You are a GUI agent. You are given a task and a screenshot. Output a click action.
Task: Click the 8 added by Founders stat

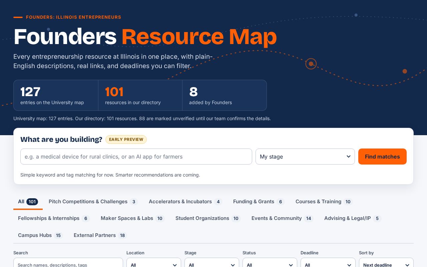coord(225,95)
